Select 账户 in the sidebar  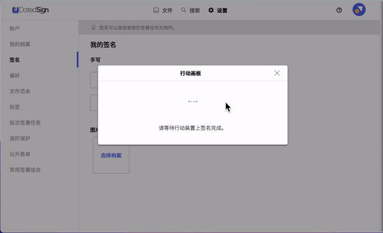coord(15,28)
